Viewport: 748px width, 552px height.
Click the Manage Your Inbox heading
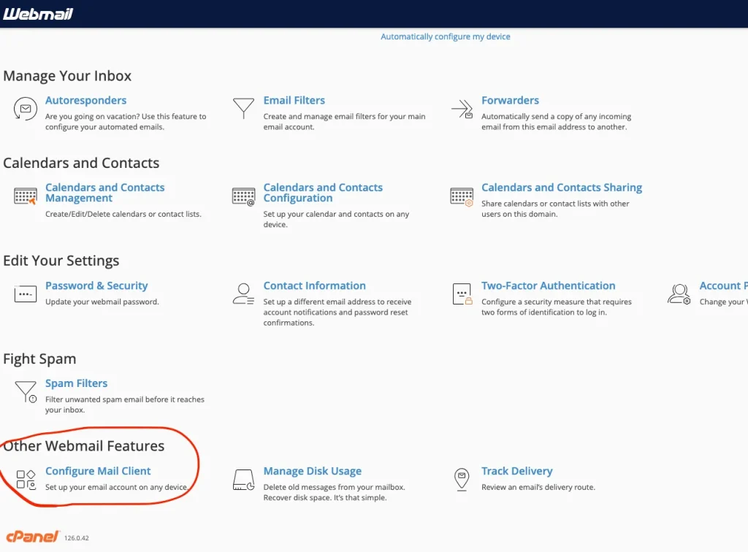pyautogui.click(x=67, y=76)
